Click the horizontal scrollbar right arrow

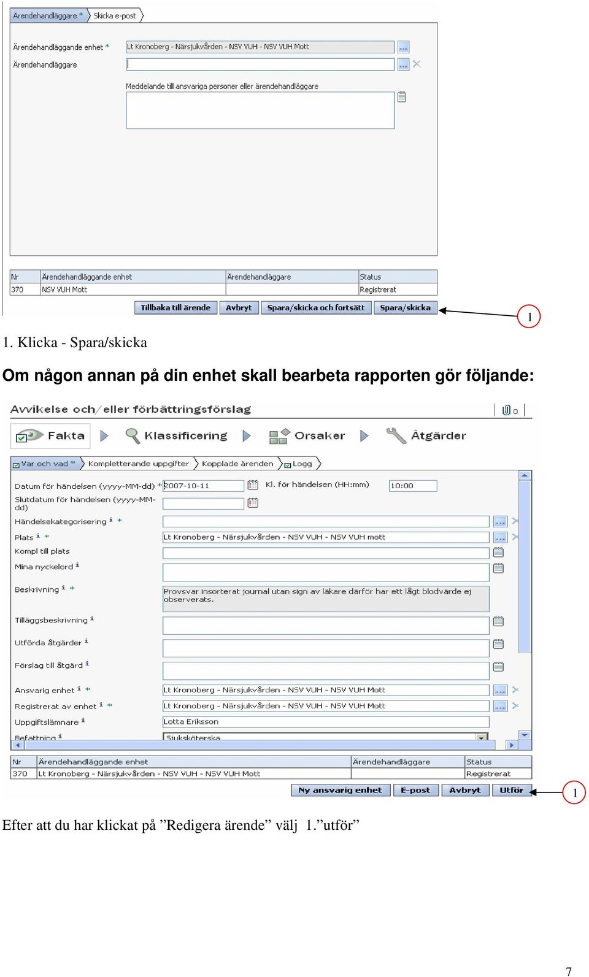(x=512, y=745)
